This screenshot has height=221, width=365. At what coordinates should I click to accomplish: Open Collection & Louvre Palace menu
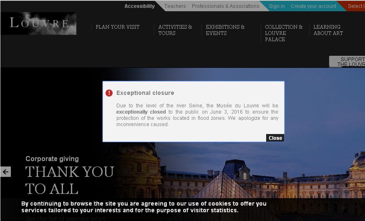pos(284,33)
